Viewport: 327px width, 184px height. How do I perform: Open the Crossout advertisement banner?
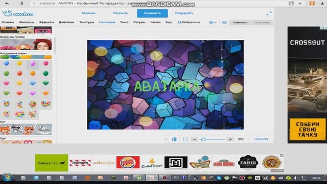pyautogui.click(x=307, y=85)
